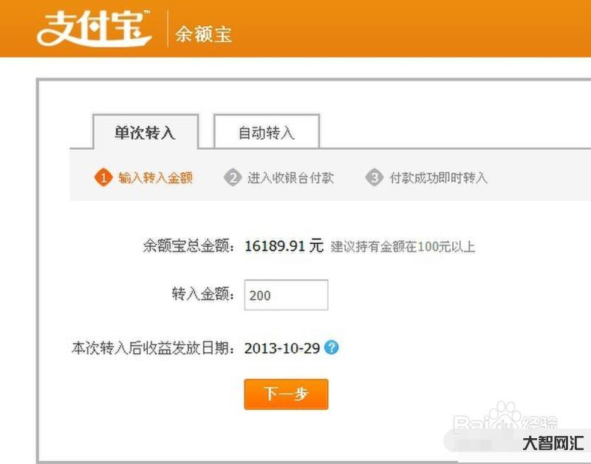Click the orange 下一步 button
This screenshot has width=591, height=464.
286,395
